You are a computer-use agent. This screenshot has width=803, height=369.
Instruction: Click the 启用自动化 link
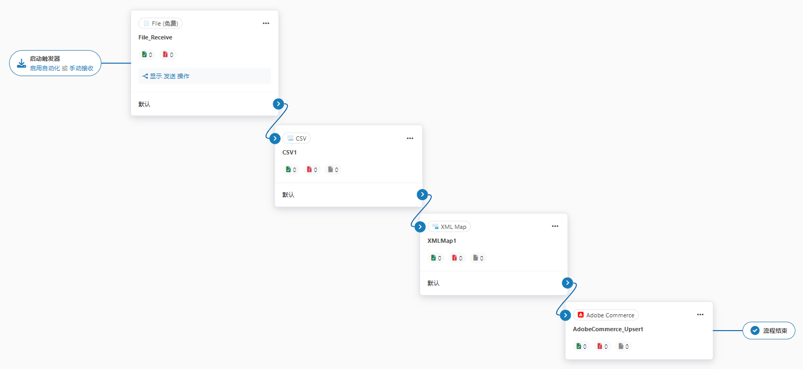45,68
